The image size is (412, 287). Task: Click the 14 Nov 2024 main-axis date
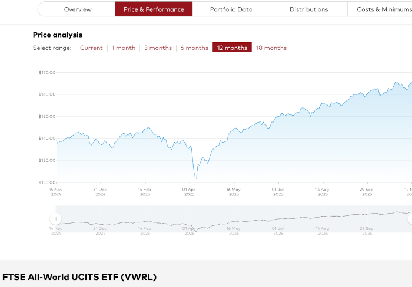tap(56, 192)
